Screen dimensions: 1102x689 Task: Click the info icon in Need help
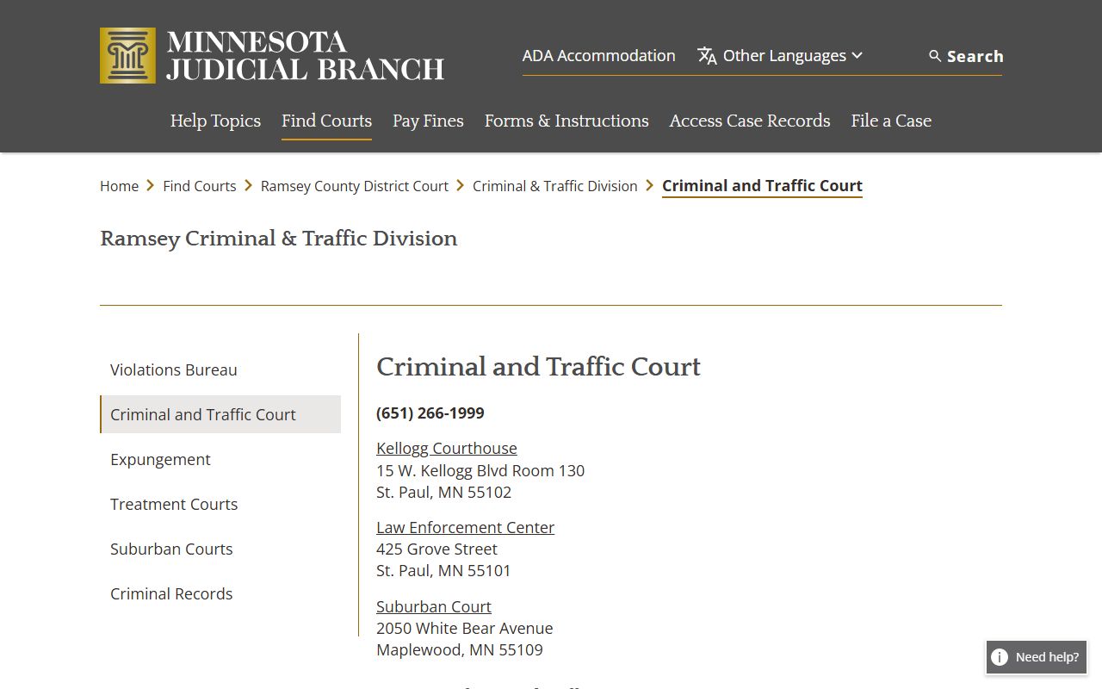(x=1000, y=657)
